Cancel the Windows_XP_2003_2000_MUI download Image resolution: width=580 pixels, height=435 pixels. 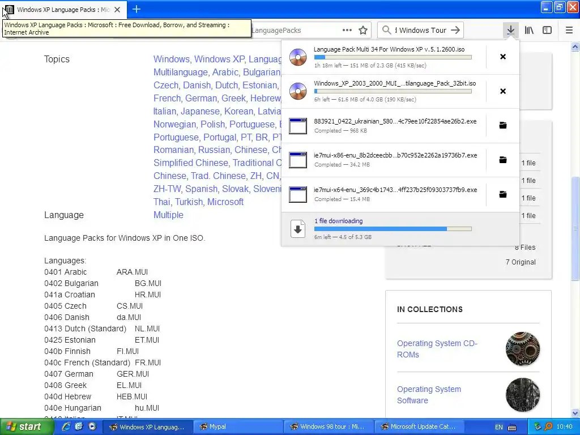503,91
